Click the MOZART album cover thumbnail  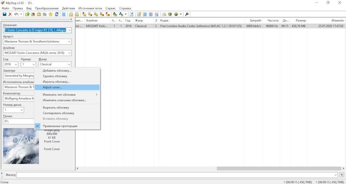(21, 146)
